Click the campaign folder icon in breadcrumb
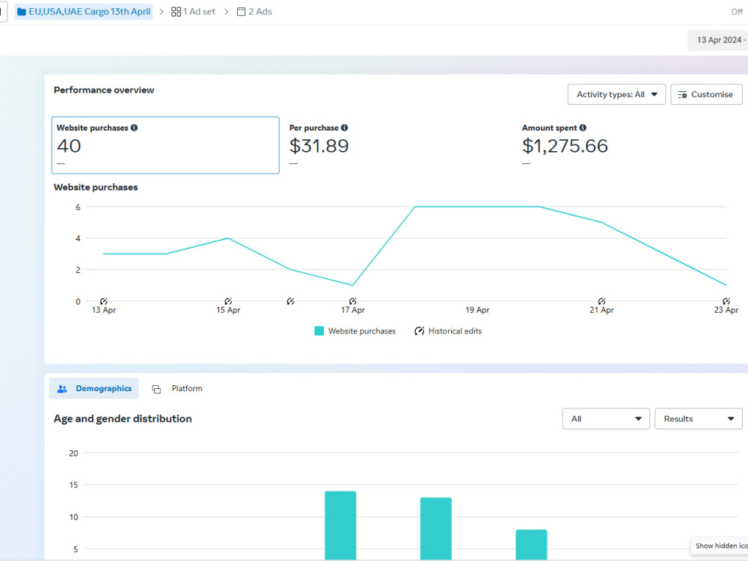Viewport: 748px width, 561px height. point(22,11)
